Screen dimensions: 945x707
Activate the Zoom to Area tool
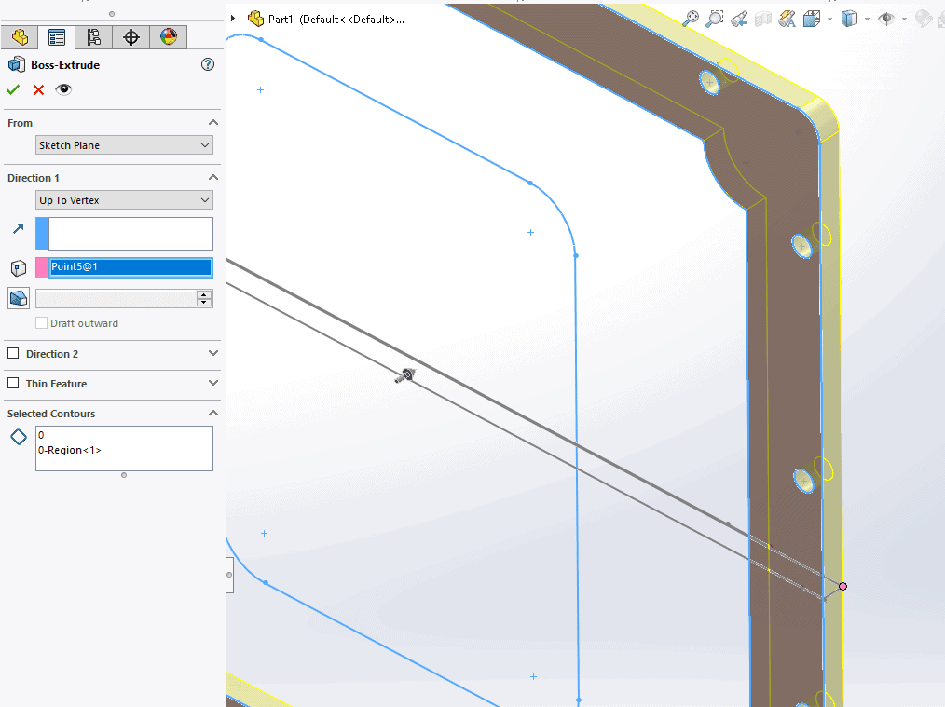point(714,18)
